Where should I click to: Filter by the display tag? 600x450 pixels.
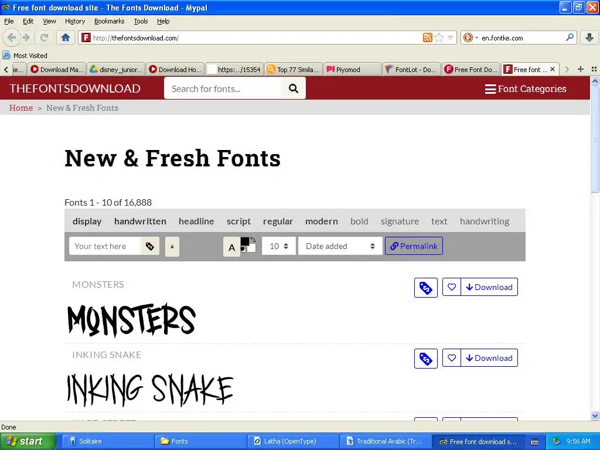87,221
